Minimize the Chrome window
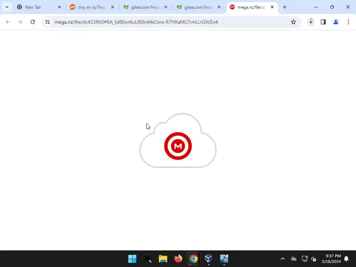Viewport: 356px width, 267px height. tap(316, 7)
